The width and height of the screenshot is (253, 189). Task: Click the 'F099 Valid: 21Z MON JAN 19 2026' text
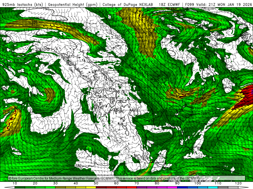click(x=219, y=4)
